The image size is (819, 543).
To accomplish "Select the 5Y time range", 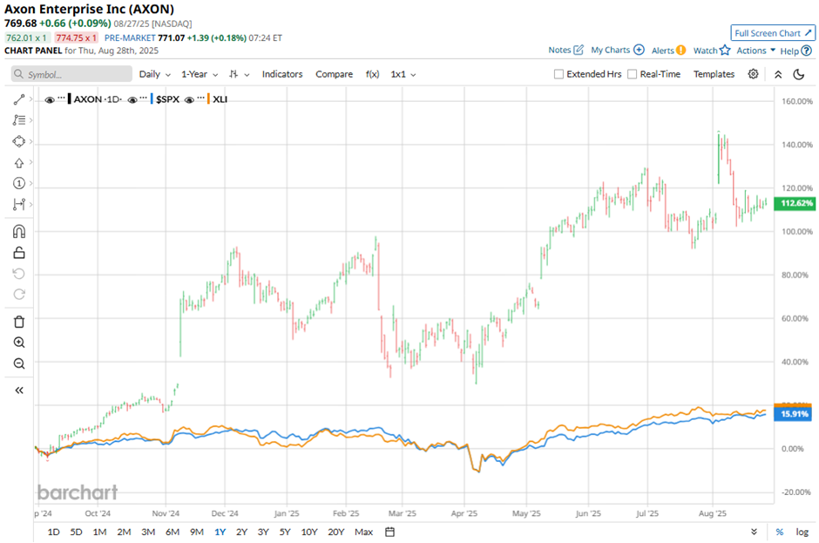I will (285, 532).
